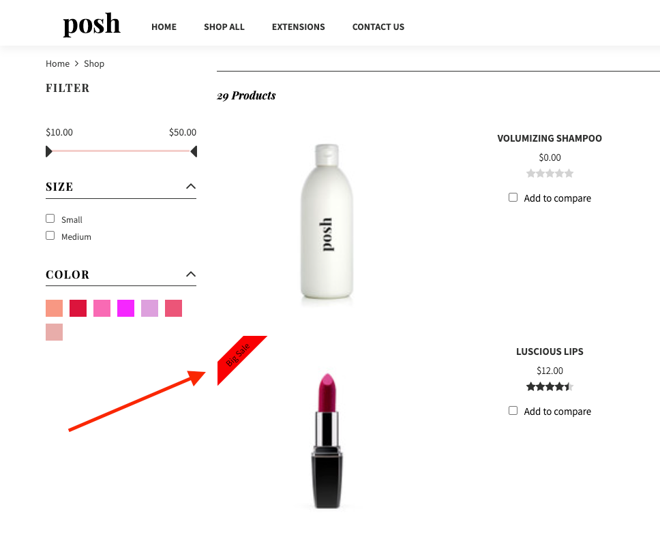Screen dimensions: 660x545
Task: Check Add to compare for Luscious Lips
Action: pyautogui.click(x=513, y=411)
